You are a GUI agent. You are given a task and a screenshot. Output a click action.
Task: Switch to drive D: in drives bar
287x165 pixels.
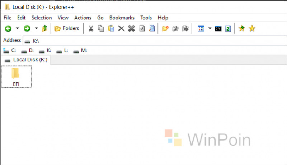coord(28,51)
